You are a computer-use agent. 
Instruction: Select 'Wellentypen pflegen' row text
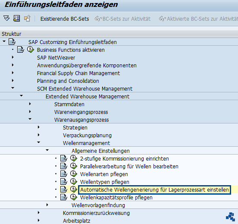tap(105, 182)
